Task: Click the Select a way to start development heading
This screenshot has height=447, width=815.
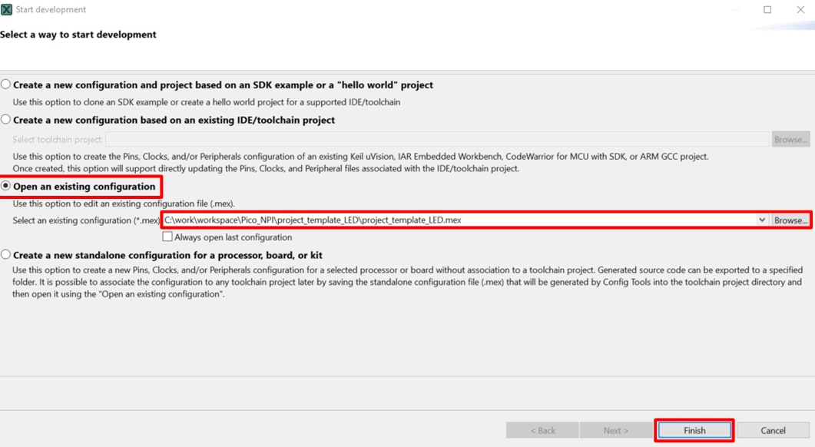Action: (x=78, y=35)
